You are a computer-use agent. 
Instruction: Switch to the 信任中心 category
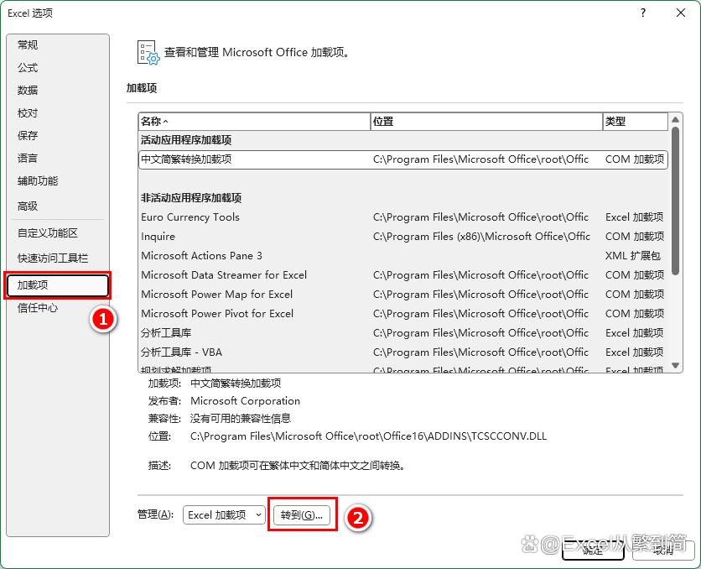(39, 307)
